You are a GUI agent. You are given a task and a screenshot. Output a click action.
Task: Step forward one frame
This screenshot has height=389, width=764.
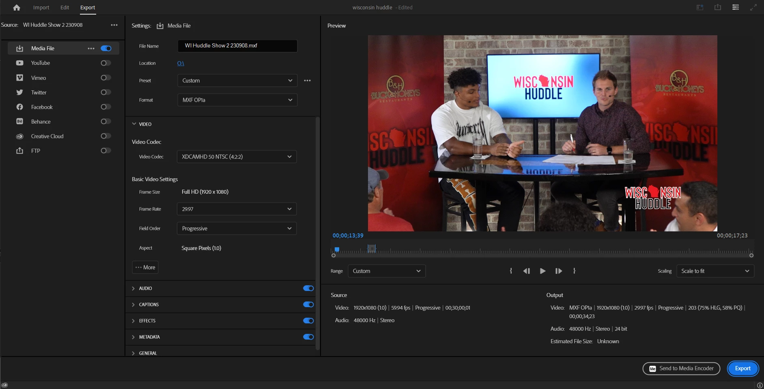(x=559, y=271)
